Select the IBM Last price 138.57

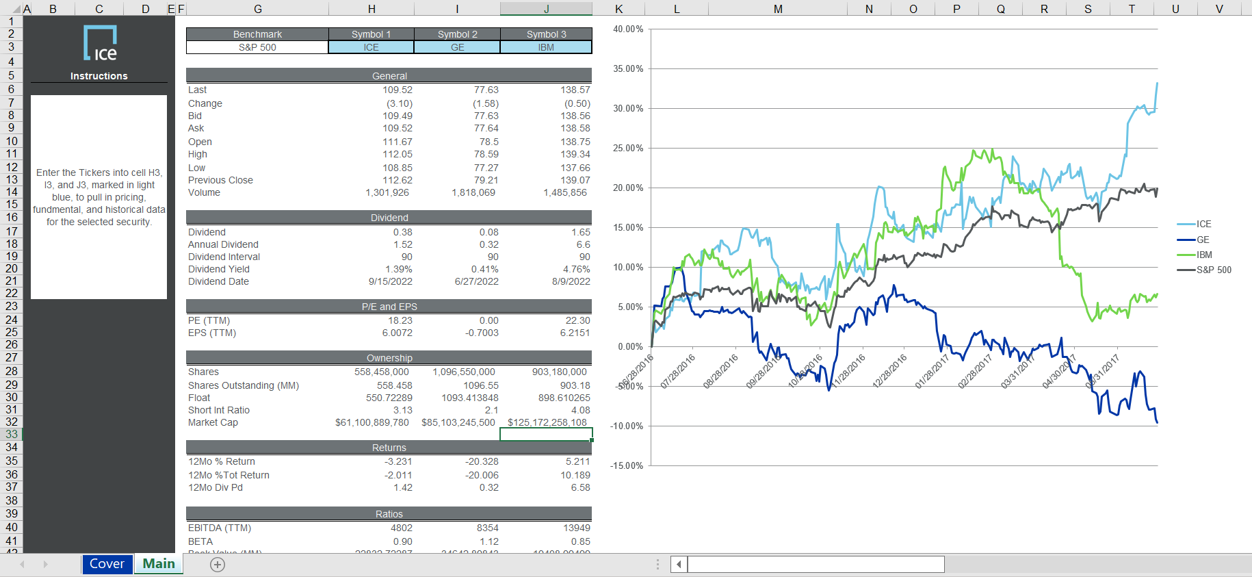[575, 90]
